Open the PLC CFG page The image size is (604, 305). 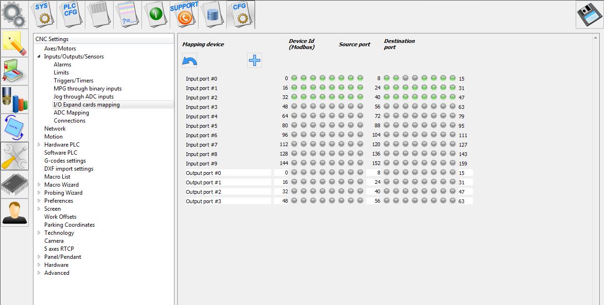pos(71,14)
